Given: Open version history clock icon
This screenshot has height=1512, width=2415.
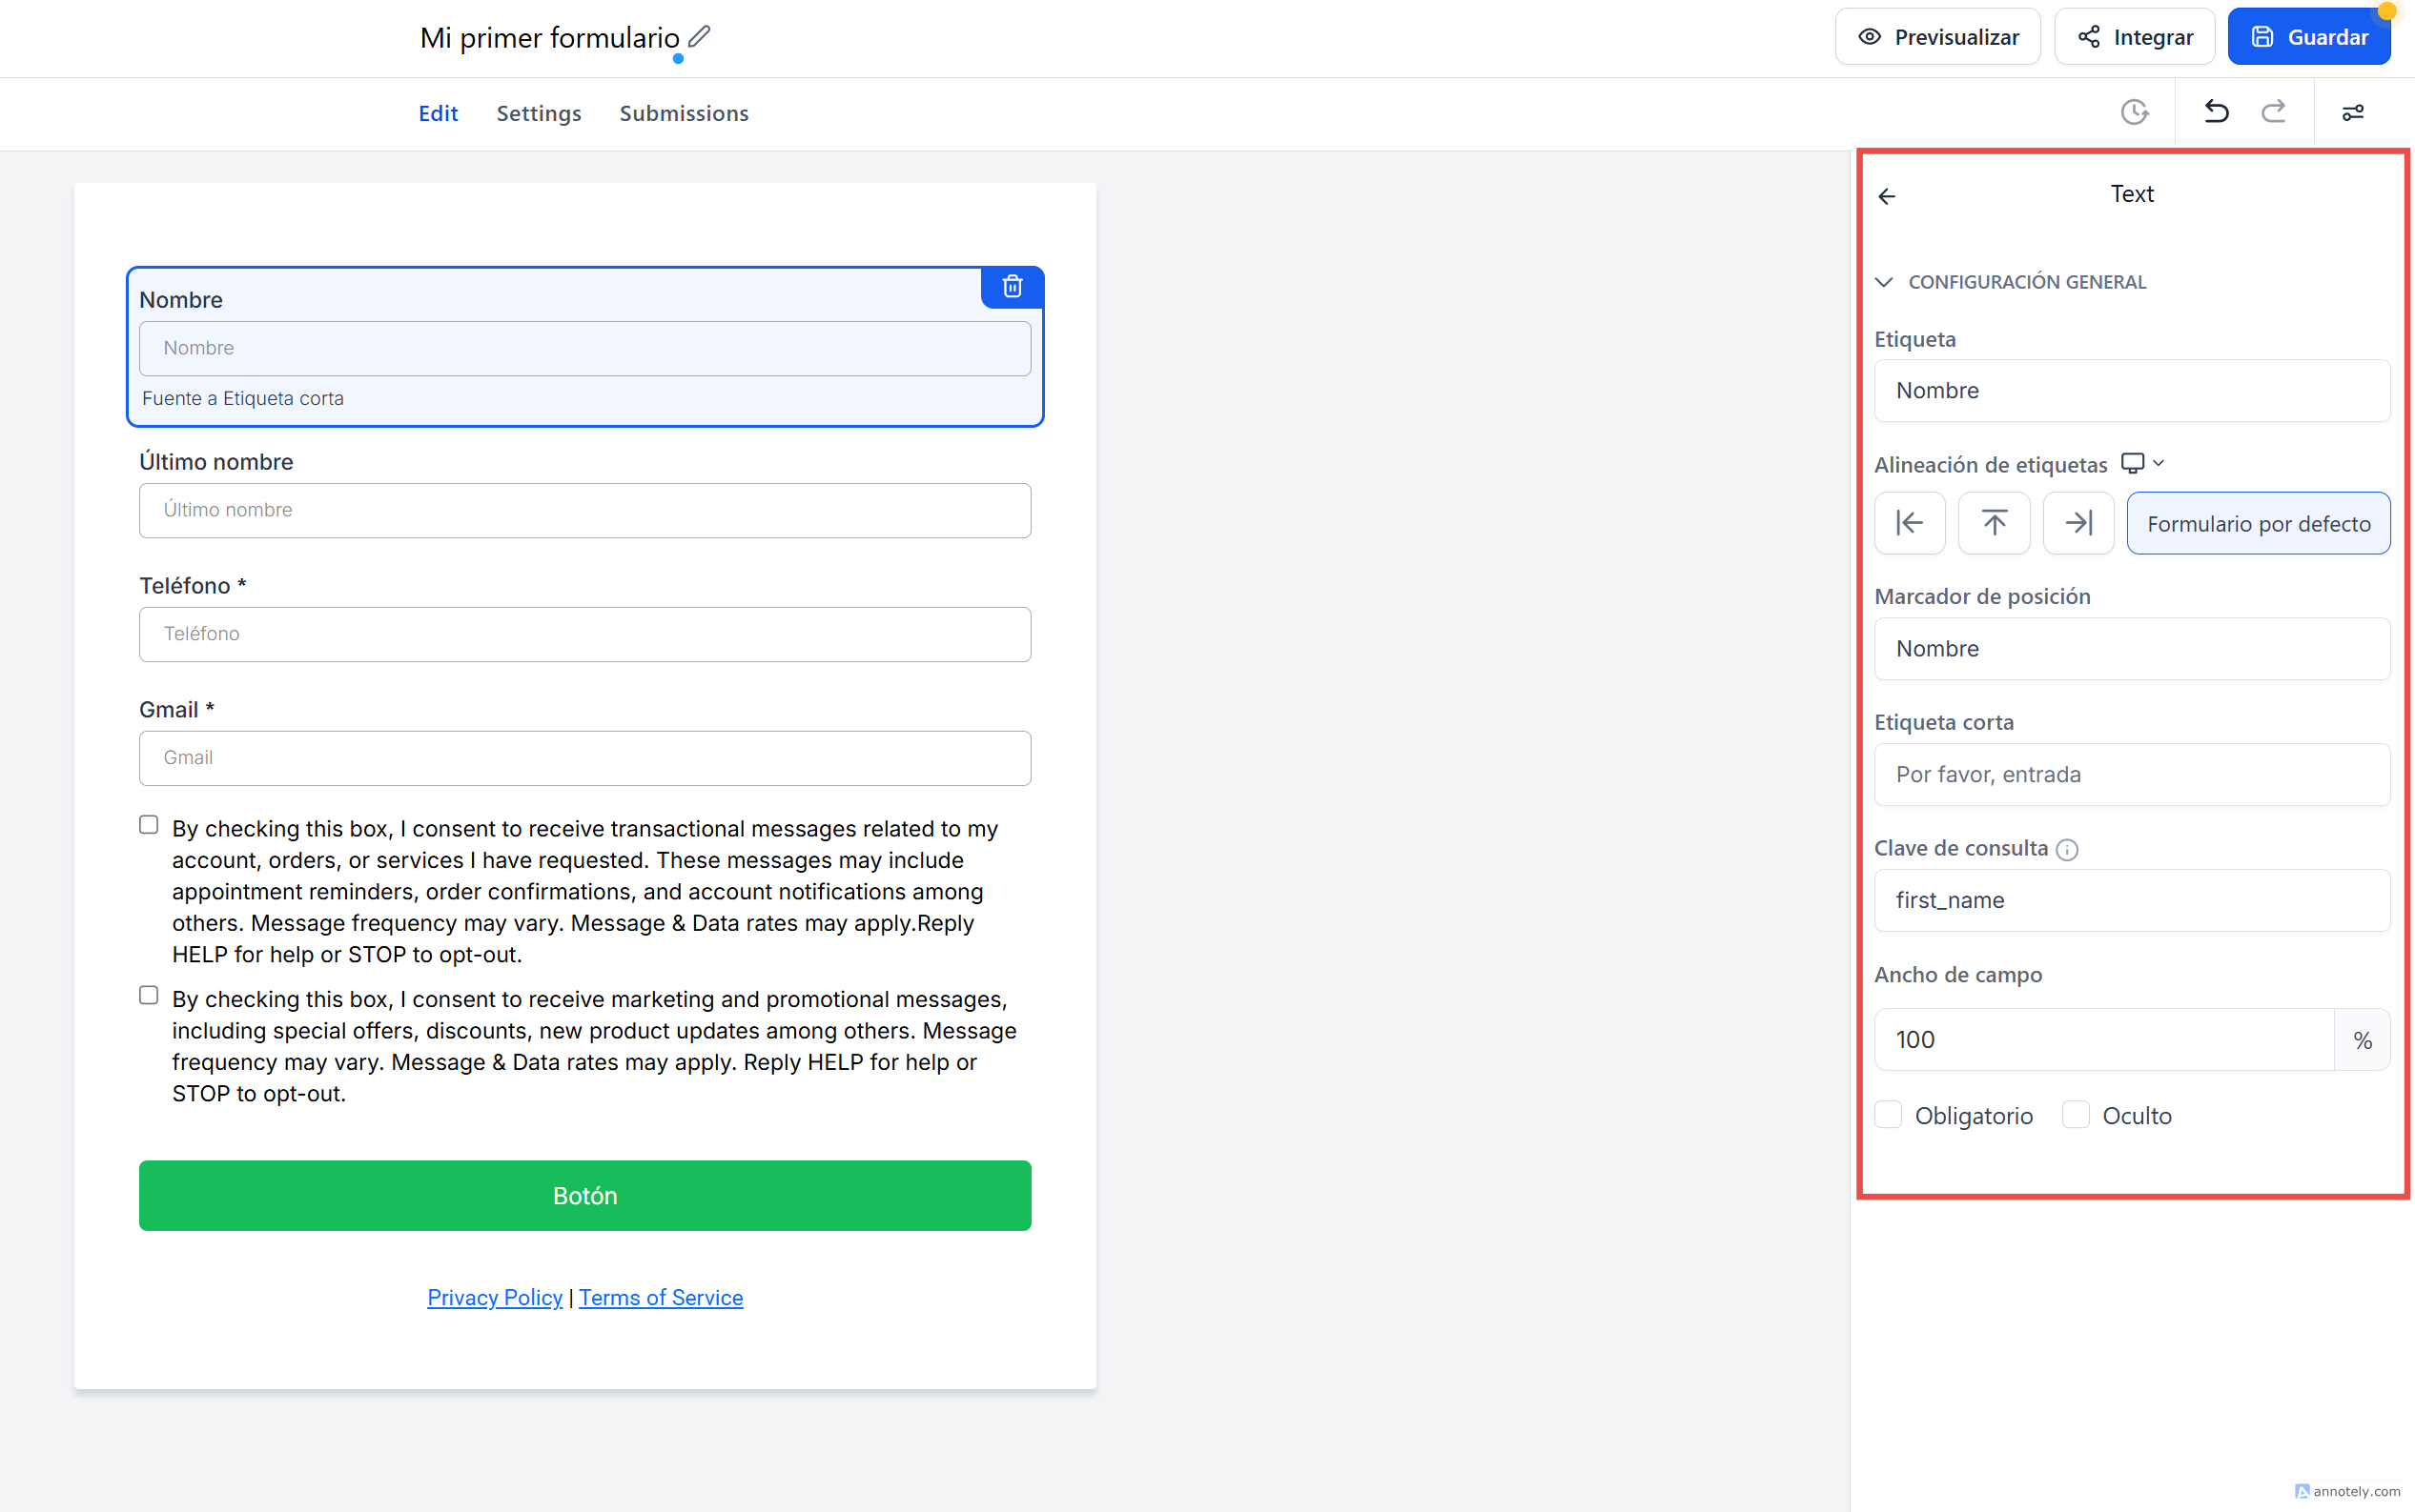Looking at the screenshot, I should click(x=2134, y=112).
